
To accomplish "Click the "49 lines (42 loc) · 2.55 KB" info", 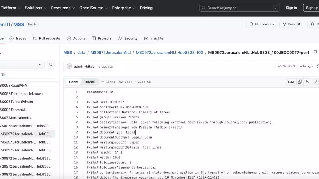I will pos(126,82).
